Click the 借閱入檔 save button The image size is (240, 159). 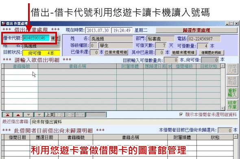[232, 69]
